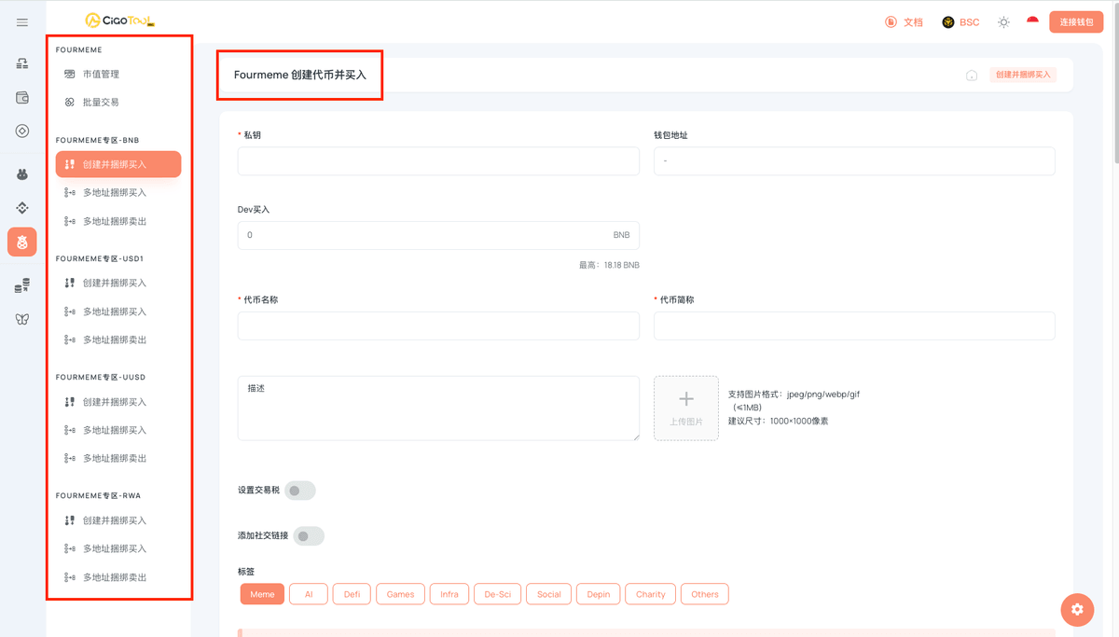Select the Meme tag

tap(262, 594)
